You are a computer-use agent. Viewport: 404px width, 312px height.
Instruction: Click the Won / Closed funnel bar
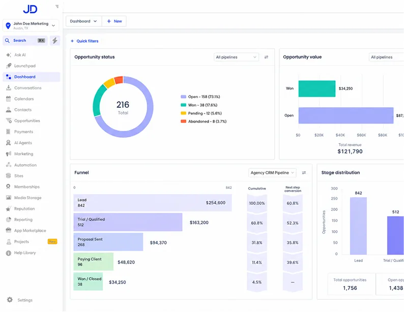coord(88,282)
